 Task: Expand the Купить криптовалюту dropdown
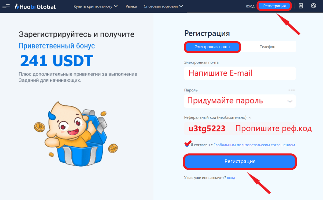click(x=96, y=6)
